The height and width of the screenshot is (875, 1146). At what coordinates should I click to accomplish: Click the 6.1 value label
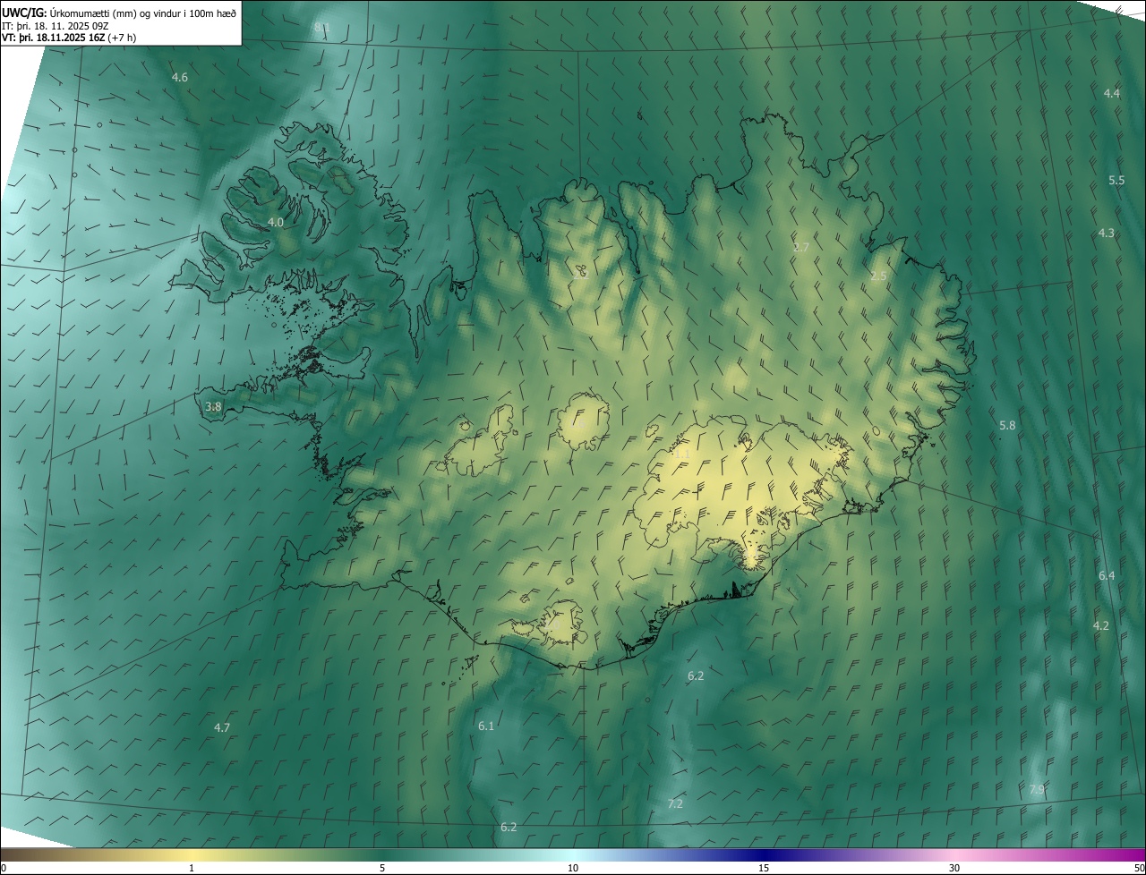[x=486, y=726]
